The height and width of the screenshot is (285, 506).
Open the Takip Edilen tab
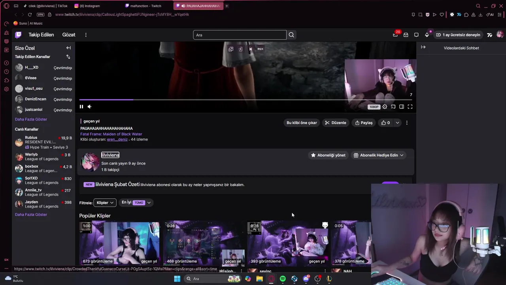tap(41, 35)
